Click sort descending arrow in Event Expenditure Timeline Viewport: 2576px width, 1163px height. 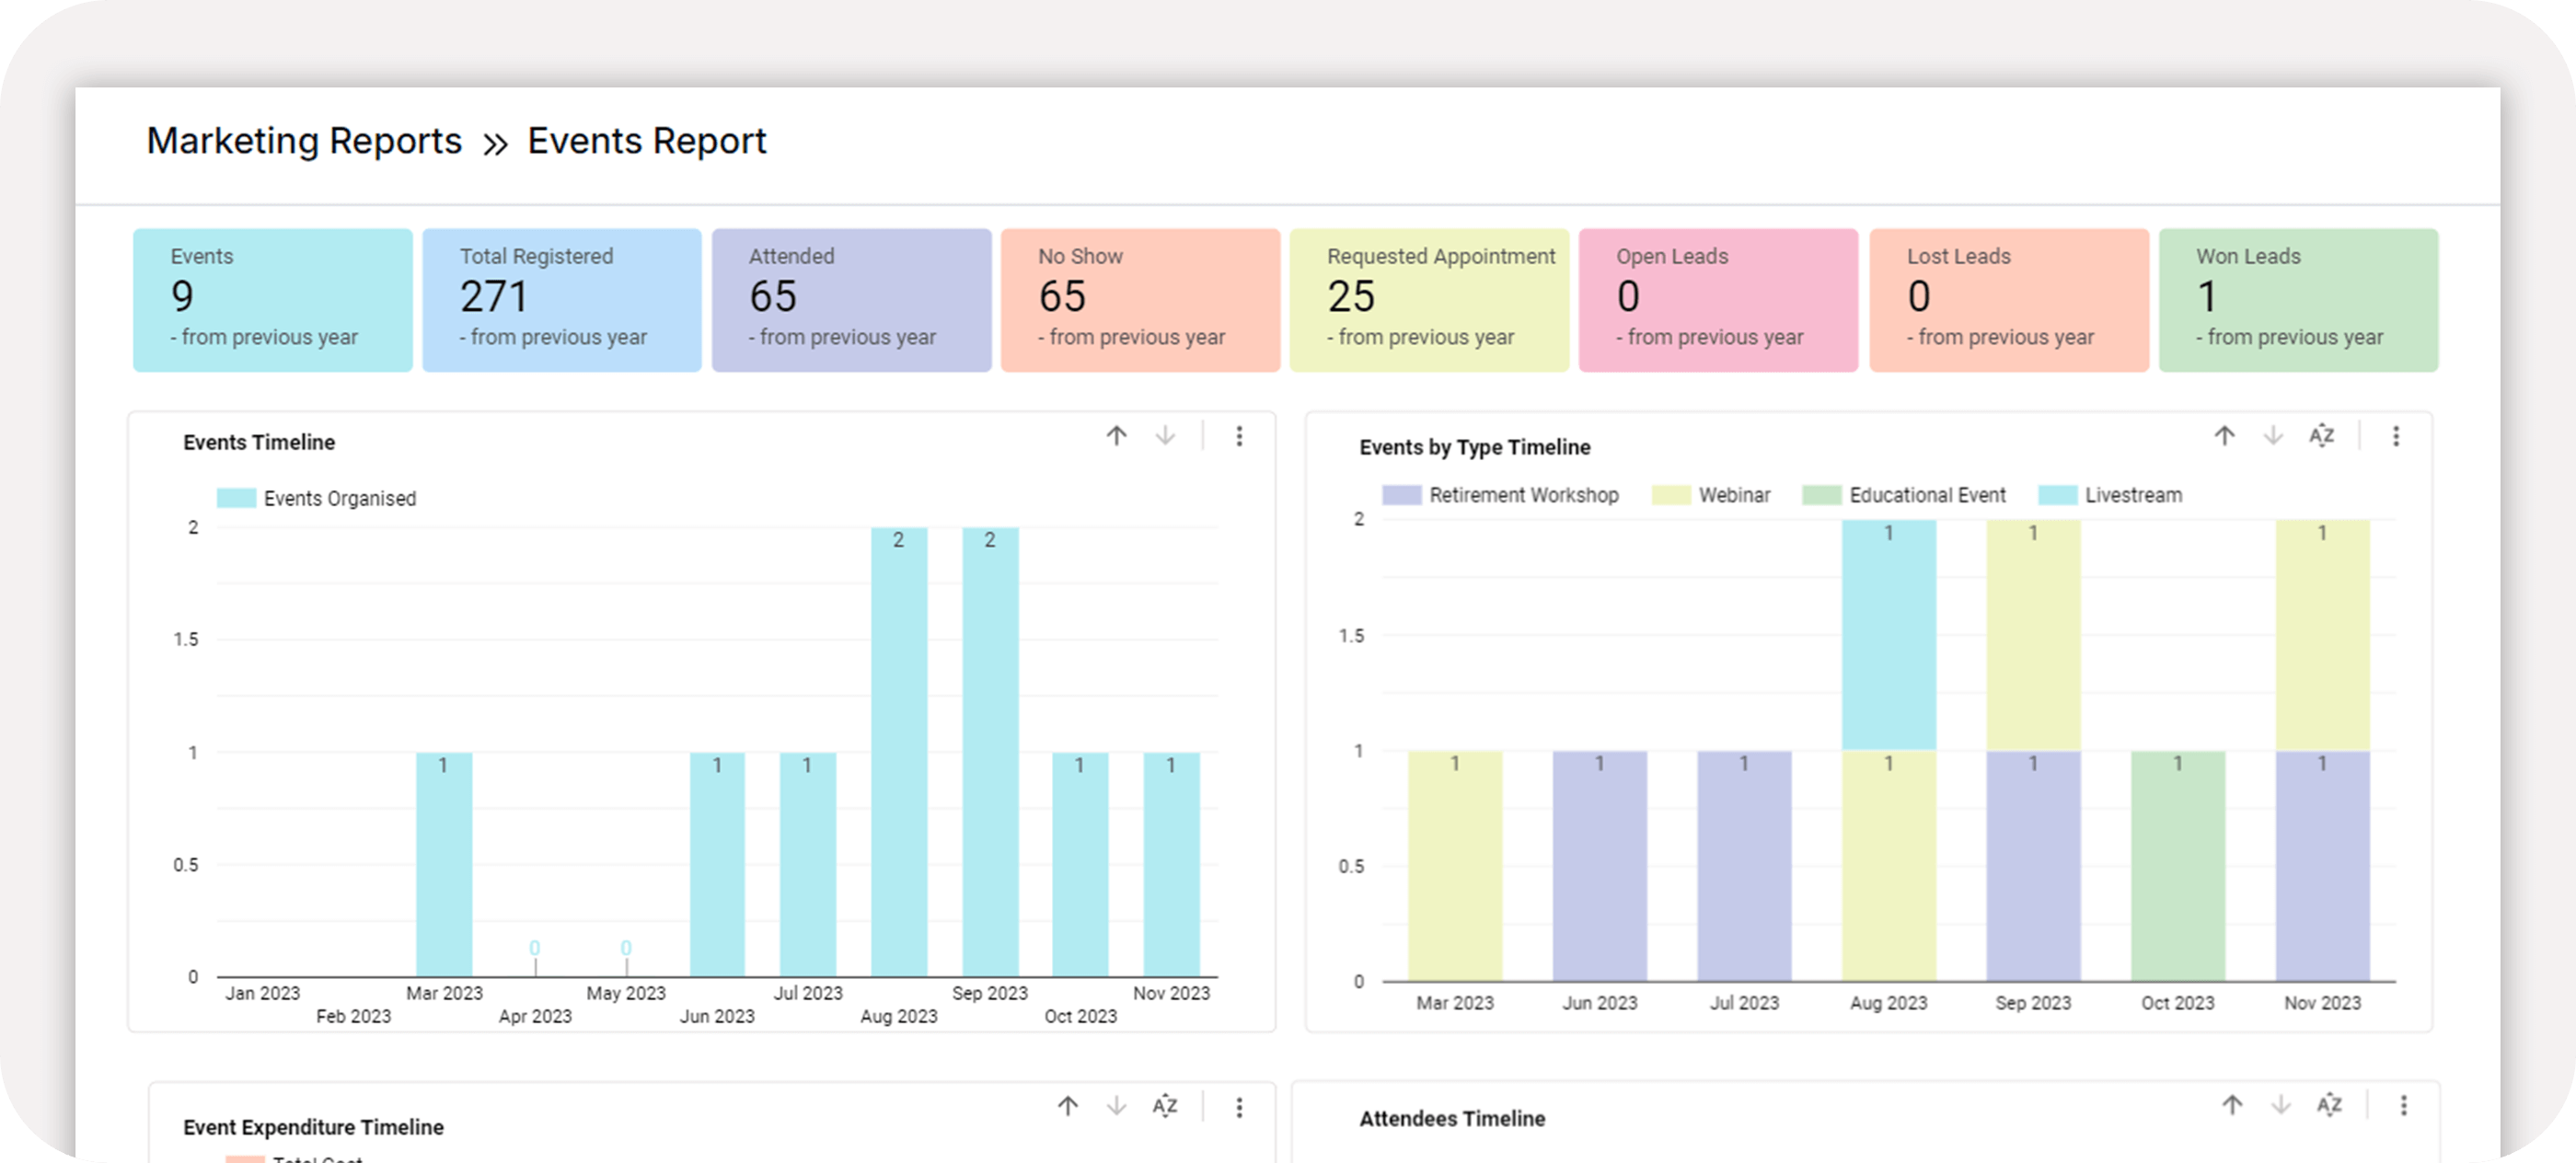point(1116,1106)
